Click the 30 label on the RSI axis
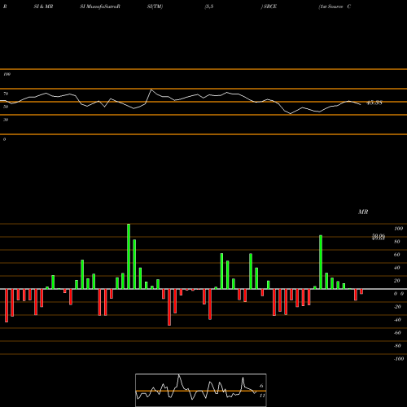Viewport: 407px width, 407px height. (x=6, y=120)
